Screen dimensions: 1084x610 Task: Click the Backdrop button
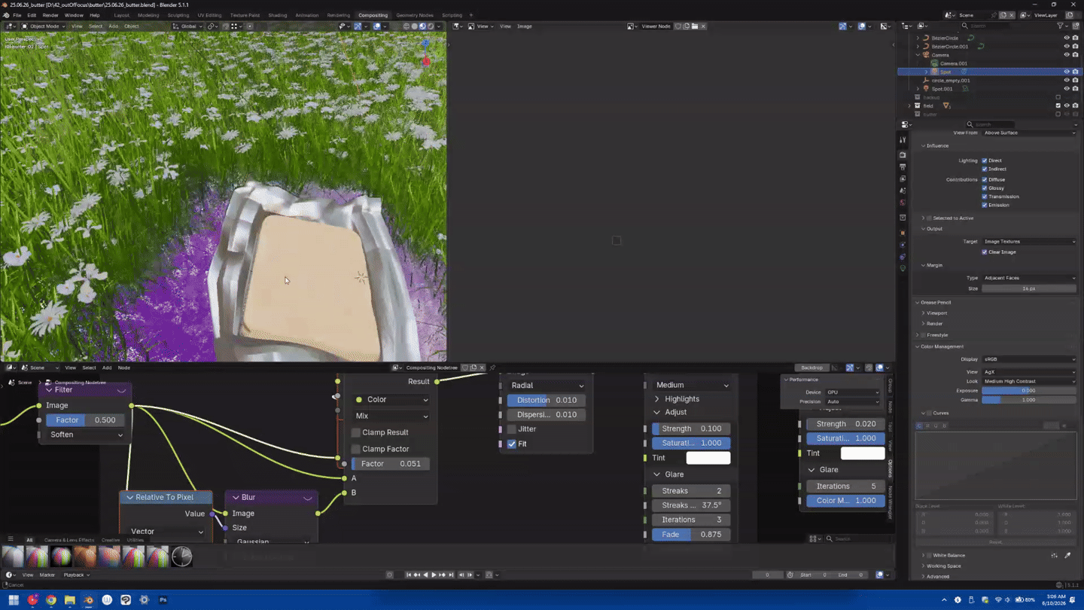coord(811,368)
